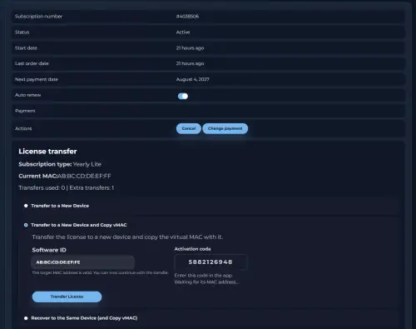
Task: Click the Waiting for its MAC address text
Action: tap(206, 282)
